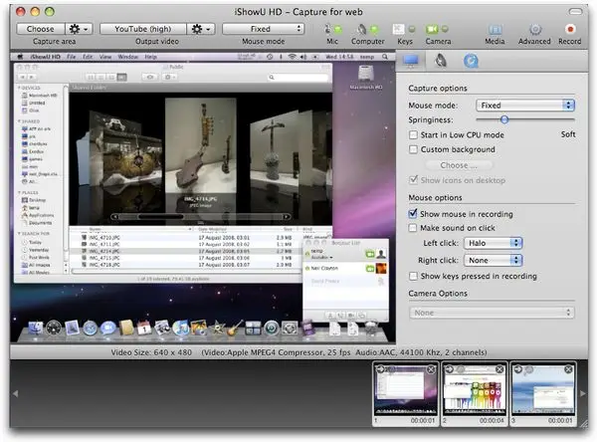Expand the Mouse mode dropdown in Capture options
The image size is (597, 442).
[524, 104]
